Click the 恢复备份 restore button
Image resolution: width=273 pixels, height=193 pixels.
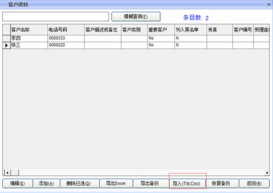point(222,183)
